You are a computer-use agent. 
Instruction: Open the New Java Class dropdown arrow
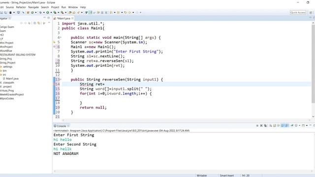(x=36, y=12)
